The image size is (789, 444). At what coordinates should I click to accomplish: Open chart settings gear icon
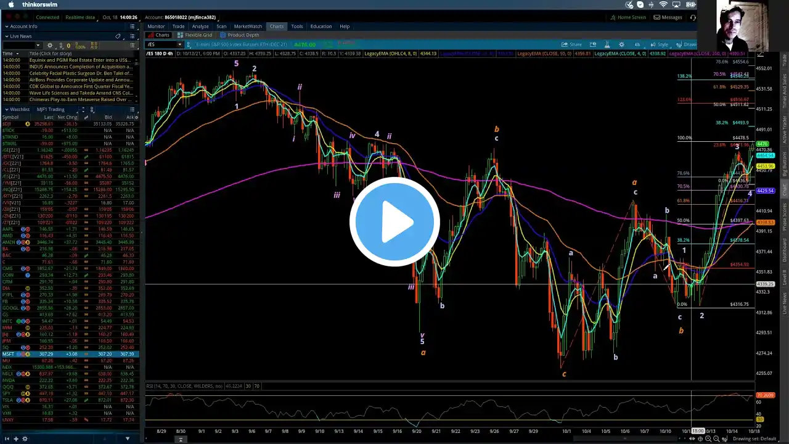pos(621,44)
